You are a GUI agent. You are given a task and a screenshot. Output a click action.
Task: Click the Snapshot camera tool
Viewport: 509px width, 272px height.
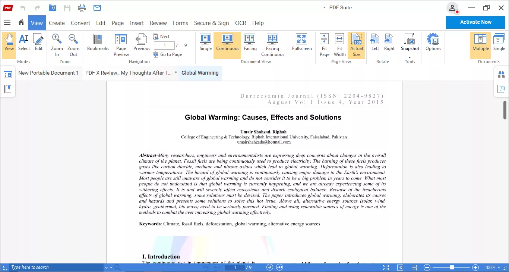coord(410,40)
